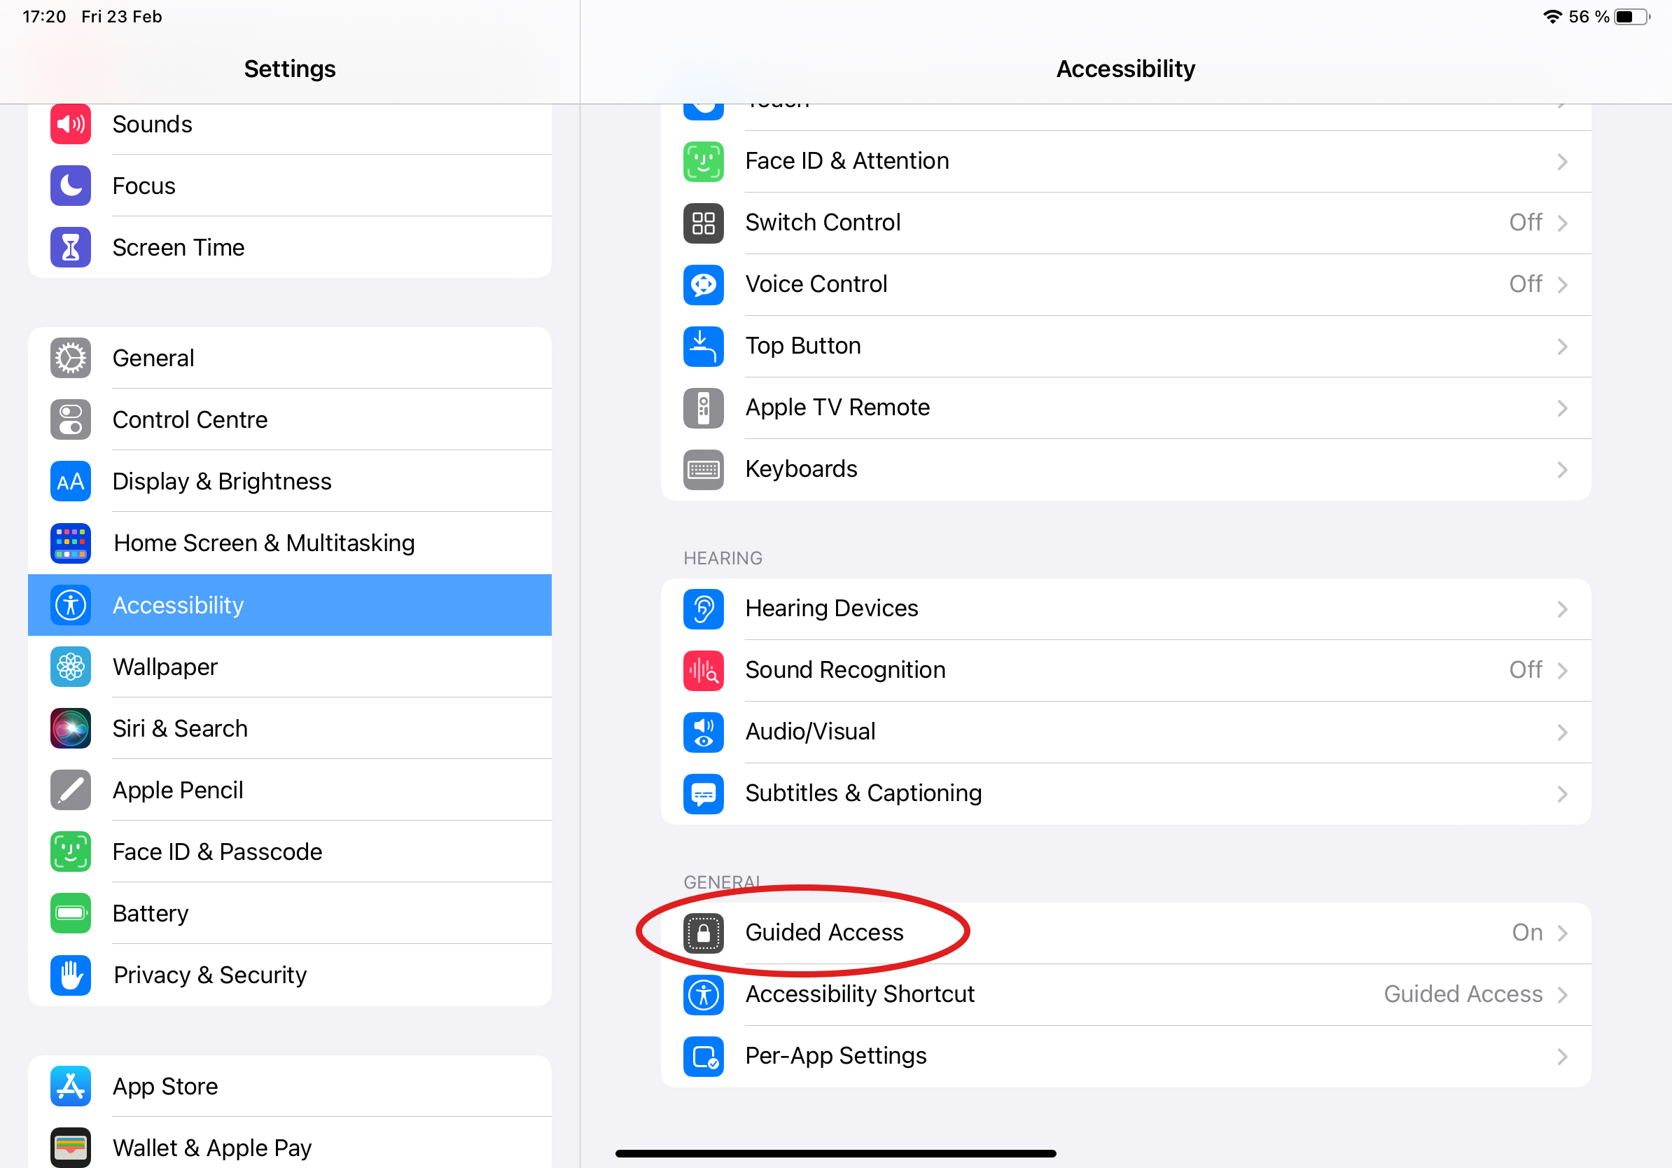This screenshot has width=1672, height=1168.
Task: Open the Focus moon icon
Action: pyautogui.click(x=71, y=186)
